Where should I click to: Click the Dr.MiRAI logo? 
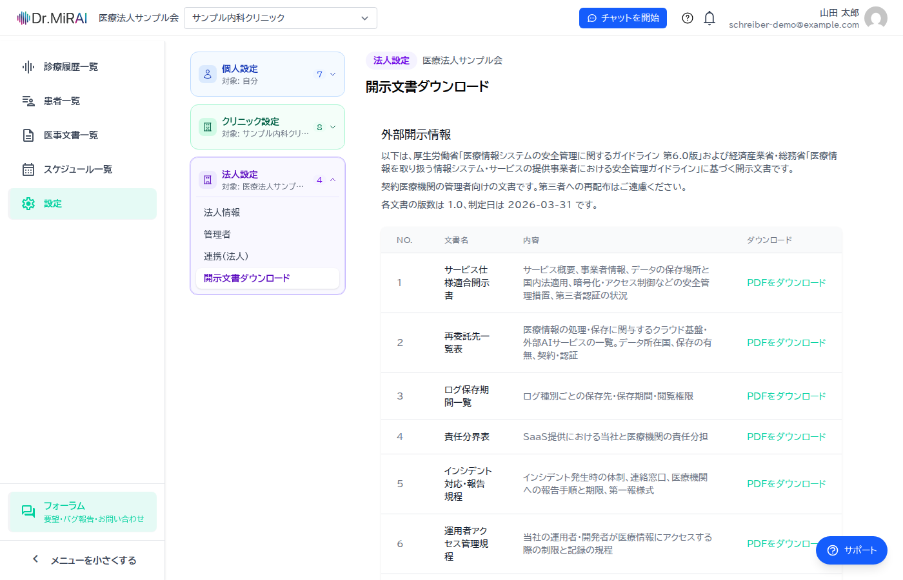tap(52, 18)
